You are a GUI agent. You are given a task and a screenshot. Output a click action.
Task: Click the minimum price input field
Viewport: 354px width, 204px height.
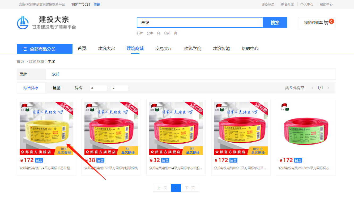pos(99,88)
